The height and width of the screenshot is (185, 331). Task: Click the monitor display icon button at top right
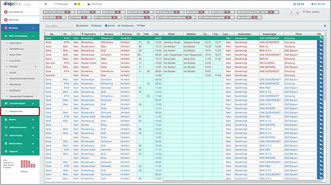click(x=297, y=12)
